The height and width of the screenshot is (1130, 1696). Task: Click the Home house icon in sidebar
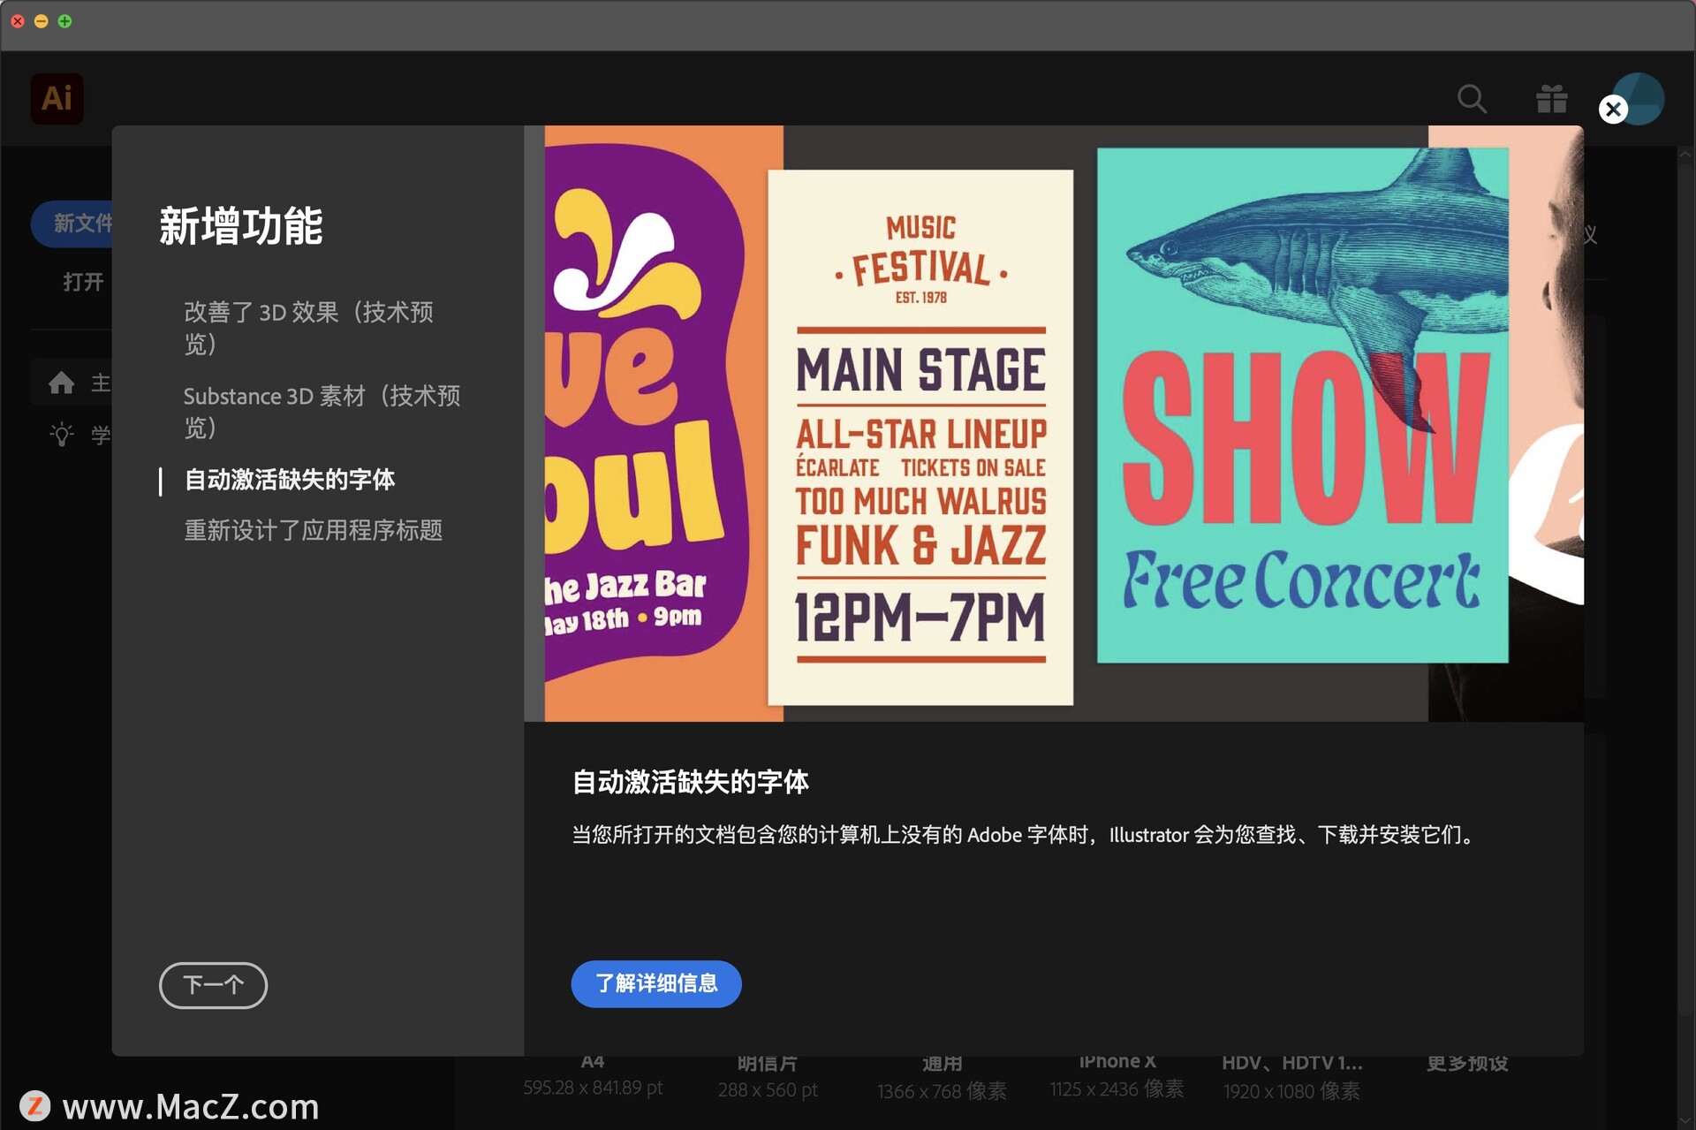61,383
